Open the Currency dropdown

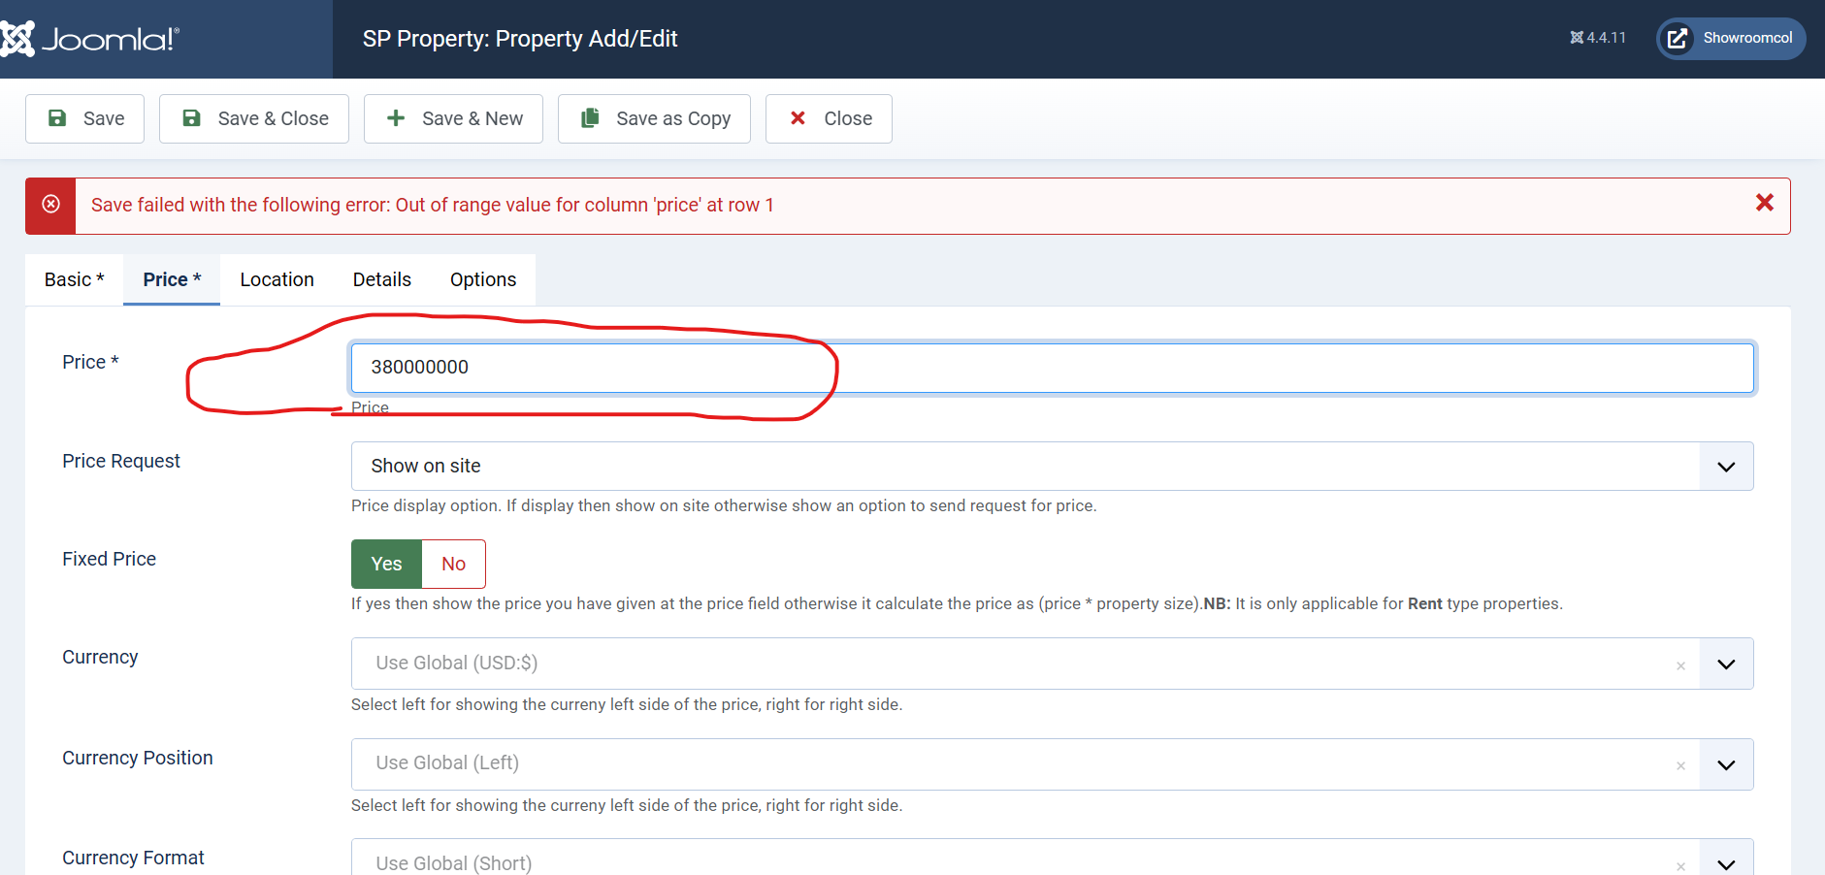[1726, 664]
